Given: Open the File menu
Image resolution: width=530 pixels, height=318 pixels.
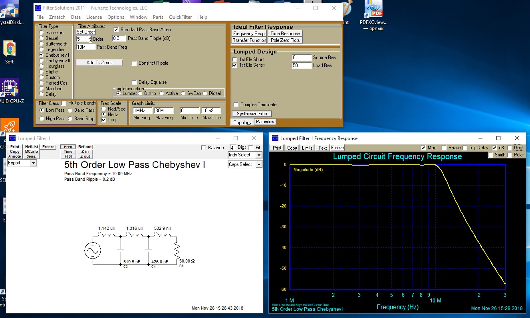Looking at the screenshot, I should tap(40, 17).
